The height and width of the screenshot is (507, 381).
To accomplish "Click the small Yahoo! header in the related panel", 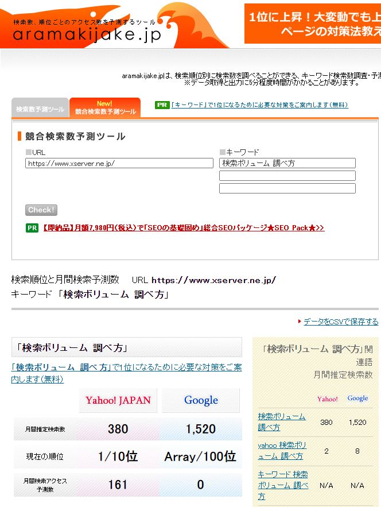I will (328, 399).
